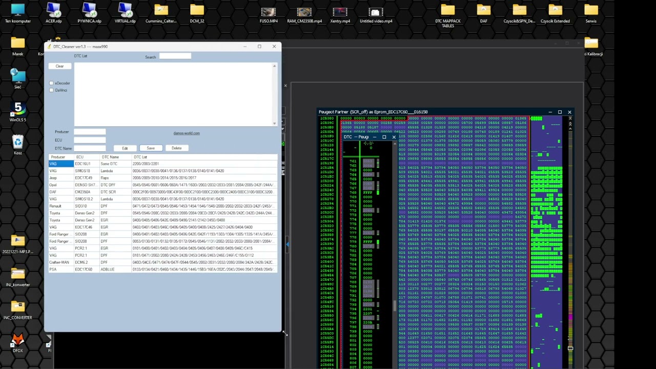Select the Untitled video.mp4 file
656x369 pixels.
pyautogui.click(x=376, y=14)
